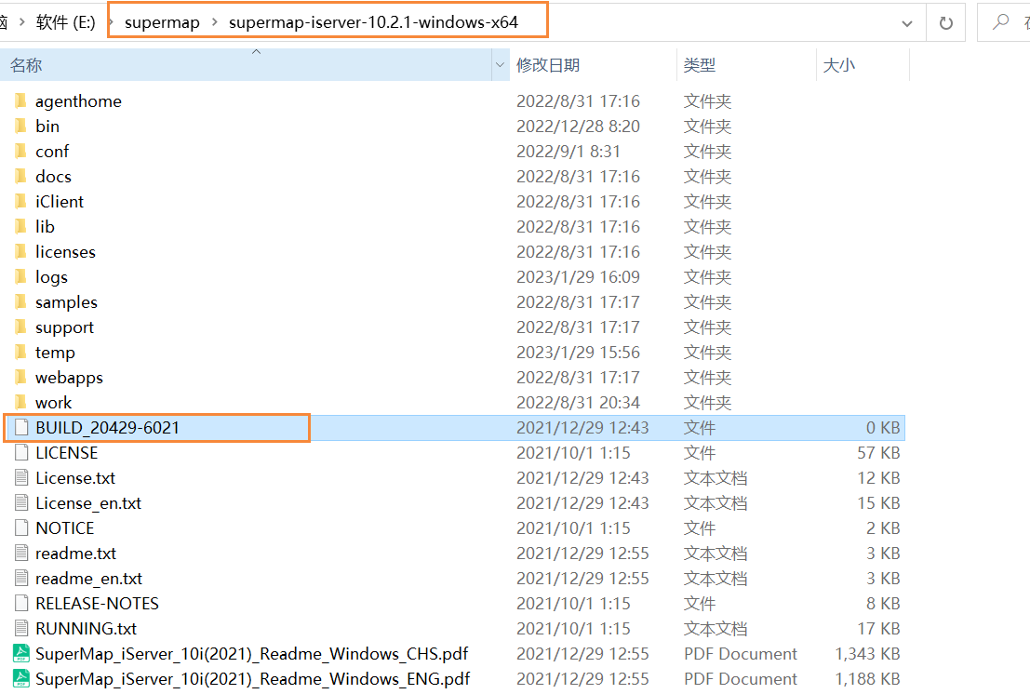1030x694 pixels.
Task: Select the LICENSE file name
Action: click(x=66, y=453)
